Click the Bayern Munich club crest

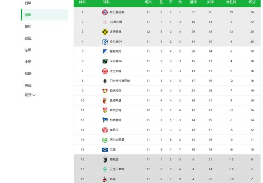pos(105,12)
